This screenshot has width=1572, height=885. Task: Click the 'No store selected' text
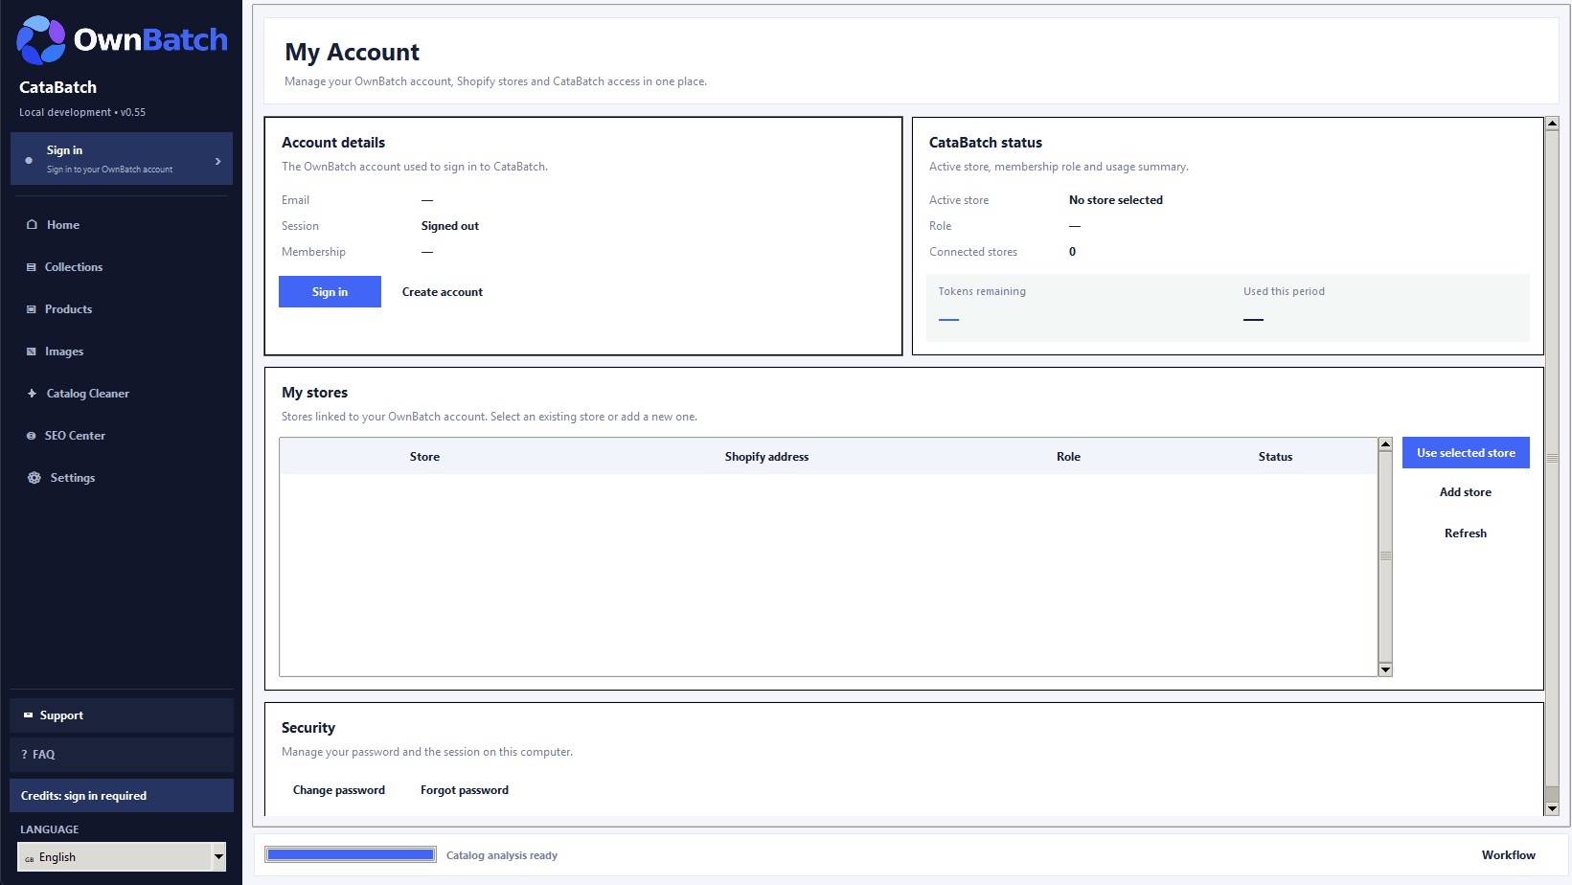coord(1116,200)
